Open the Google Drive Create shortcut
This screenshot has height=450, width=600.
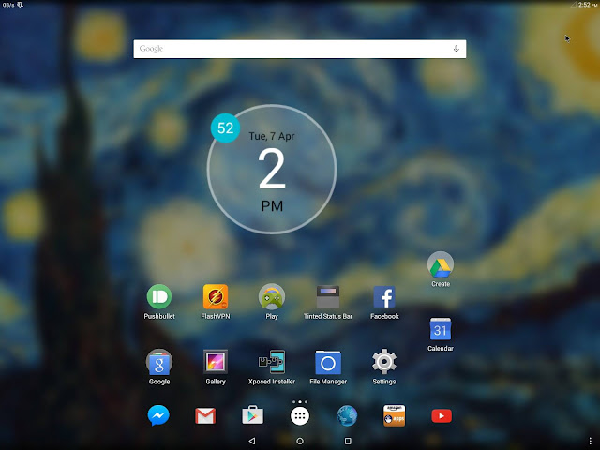point(441,264)
